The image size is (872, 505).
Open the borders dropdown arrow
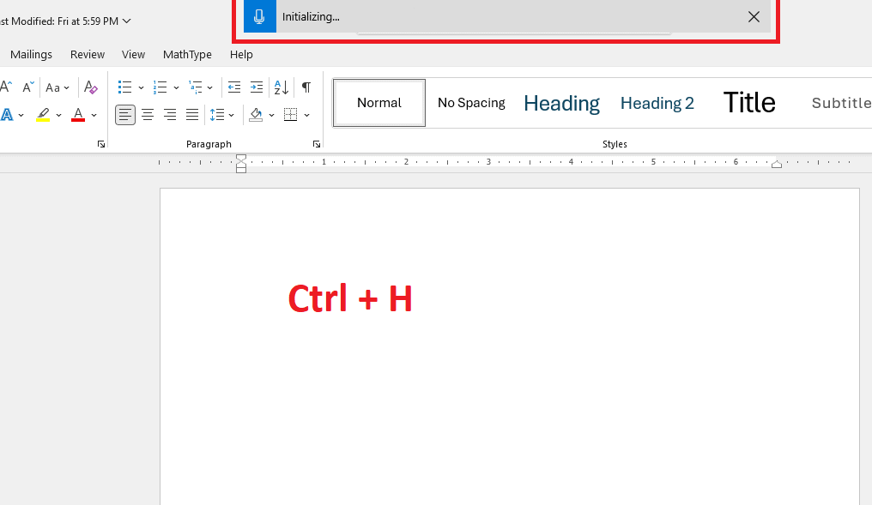306,115
